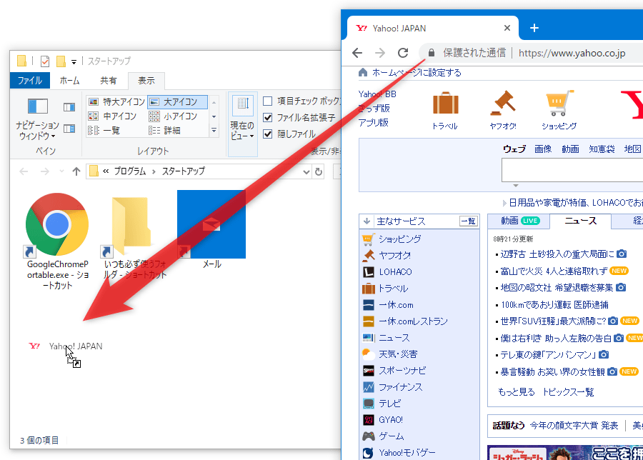
Task: Select 一覧 layout option
Action: click(104, 131)
